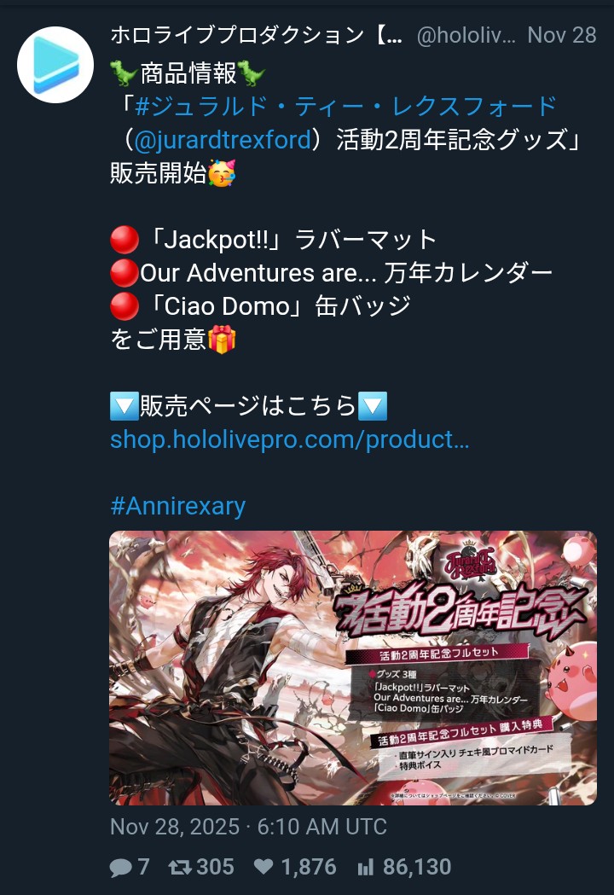The height and width of the screenshot is (895, 614).
Task: Click the 305 retweet count
Action: point(215,867)
